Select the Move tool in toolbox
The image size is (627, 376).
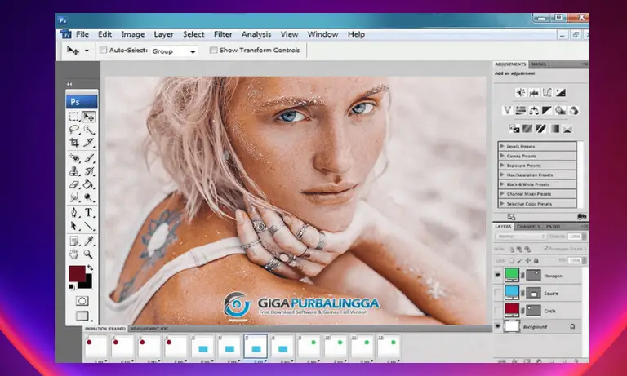coord(88,117)
